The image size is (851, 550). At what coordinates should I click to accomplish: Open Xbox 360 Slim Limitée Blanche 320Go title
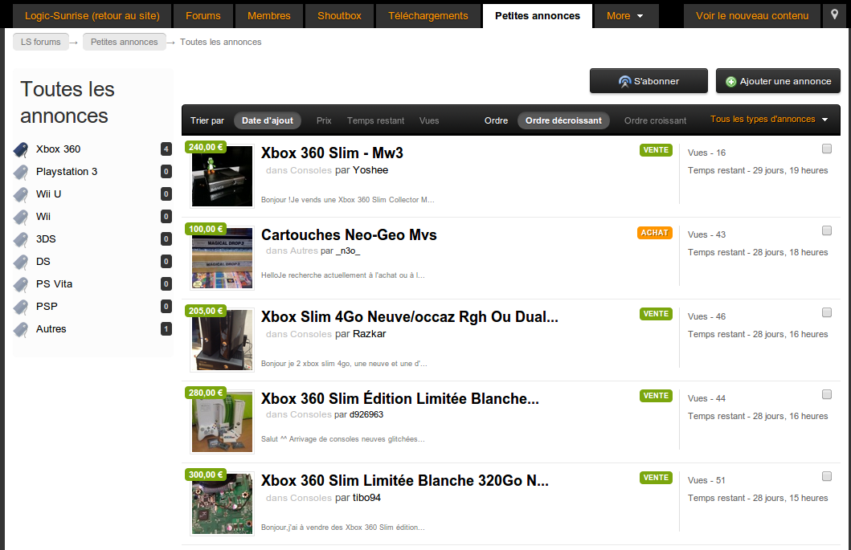tap(405, 481)
